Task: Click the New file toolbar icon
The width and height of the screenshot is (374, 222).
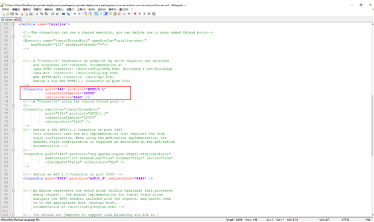Action: pyautogui.click(x=3, y=14)
